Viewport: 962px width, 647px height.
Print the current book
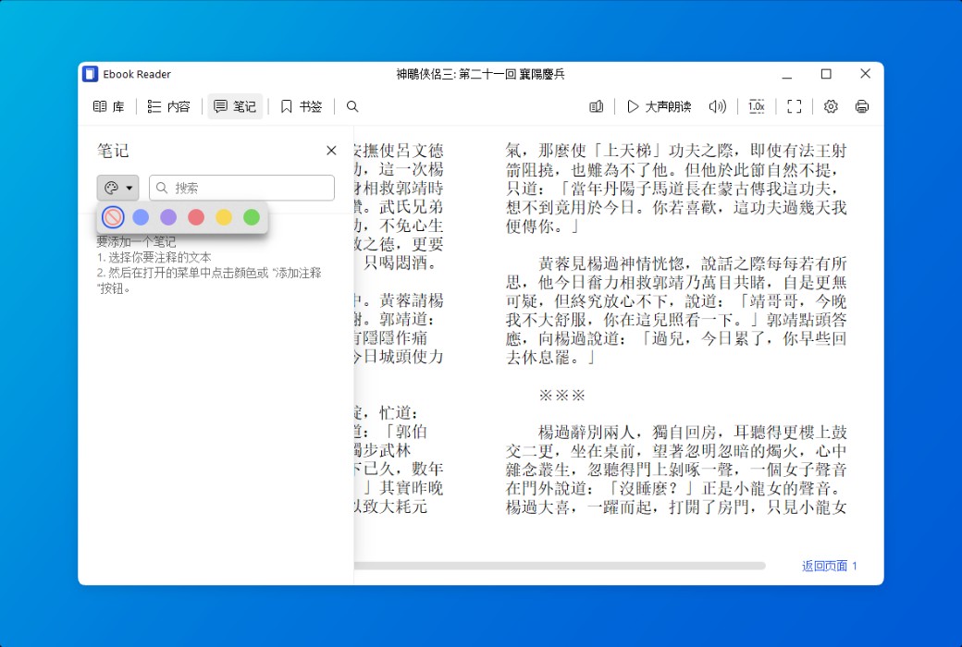coord(861,106)
